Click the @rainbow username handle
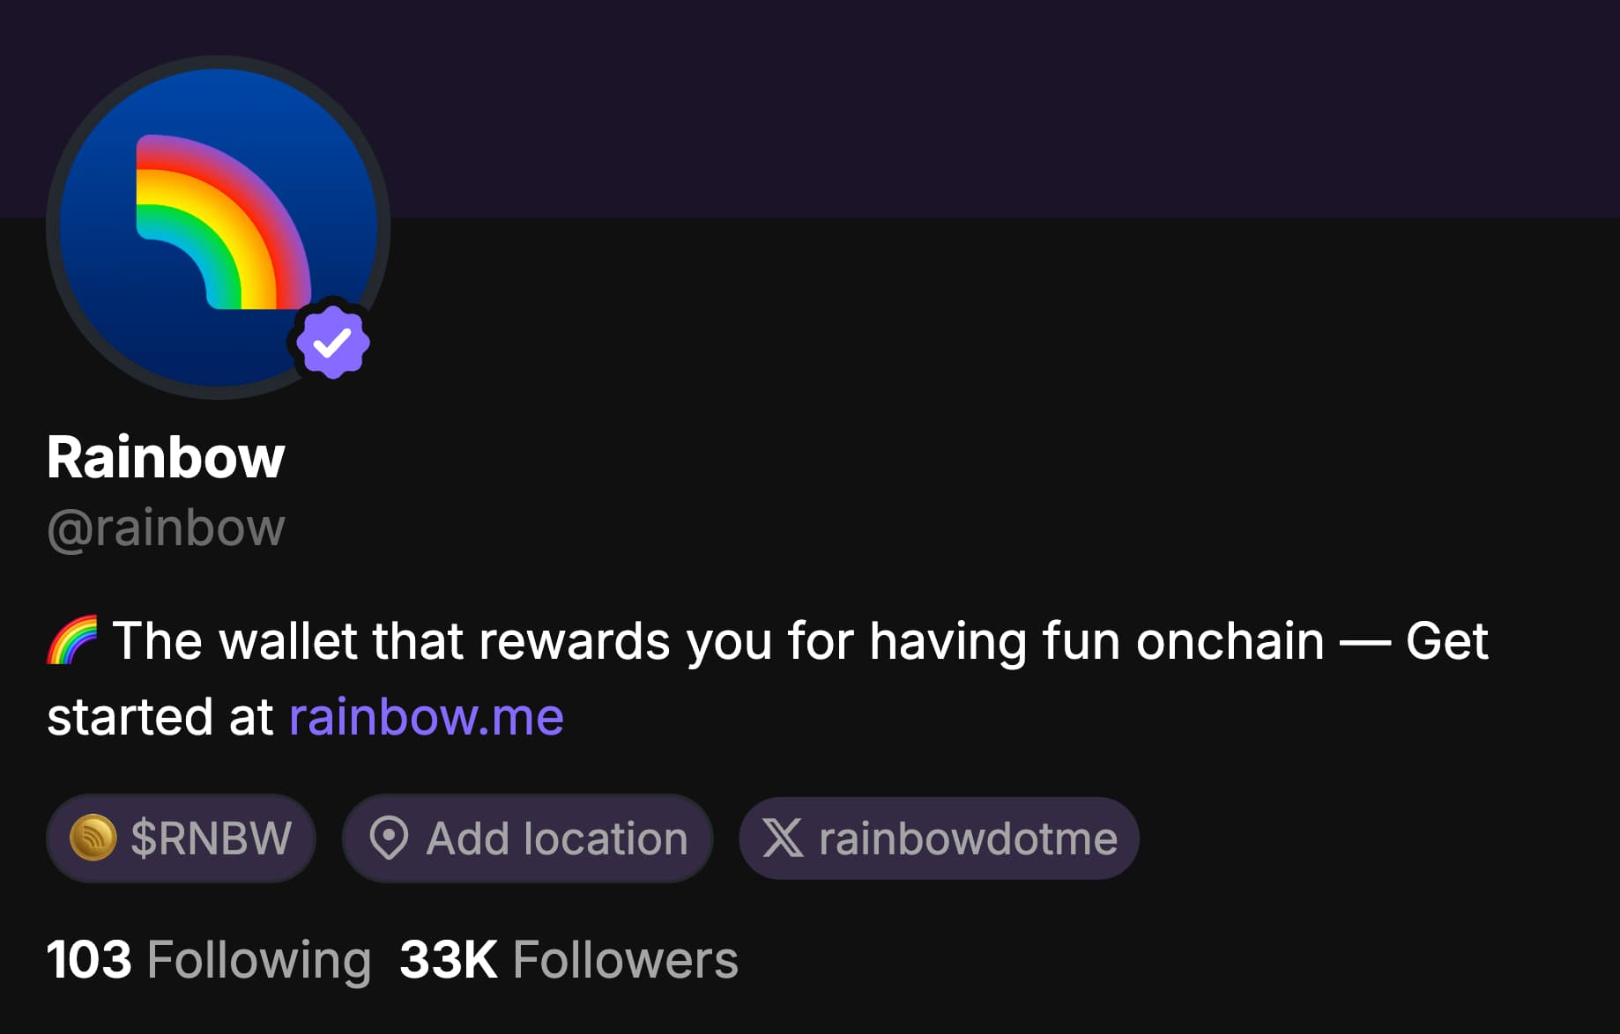This screenshot has height=1034, width=1620. click(x=166, y=528)
